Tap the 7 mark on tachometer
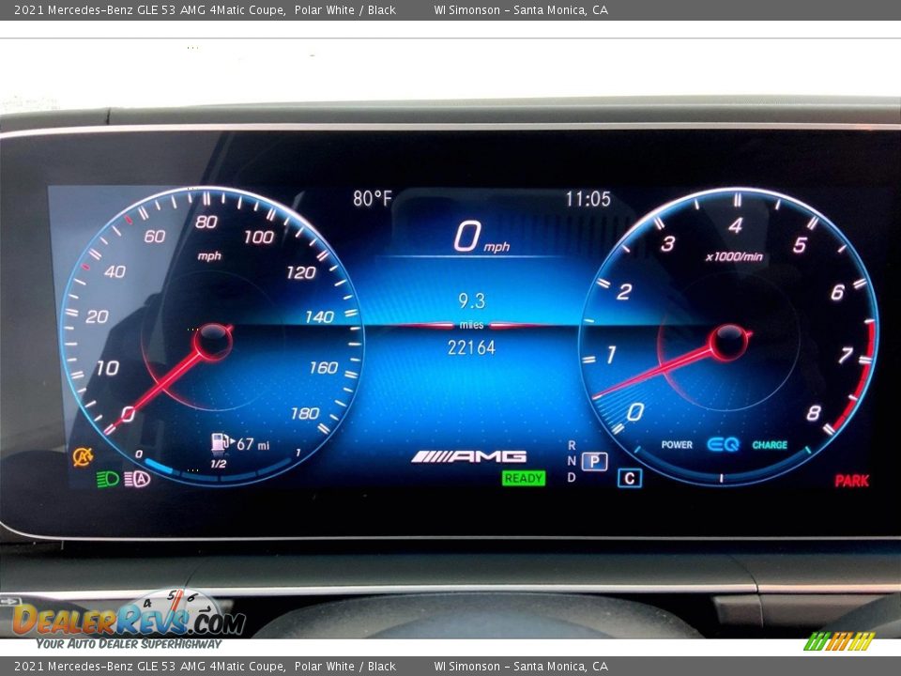 coord(846,355)
